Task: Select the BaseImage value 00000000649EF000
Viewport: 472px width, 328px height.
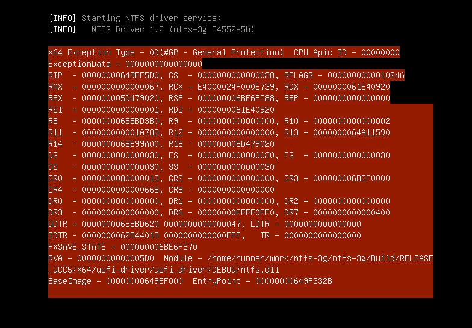Action: (144, 281)
